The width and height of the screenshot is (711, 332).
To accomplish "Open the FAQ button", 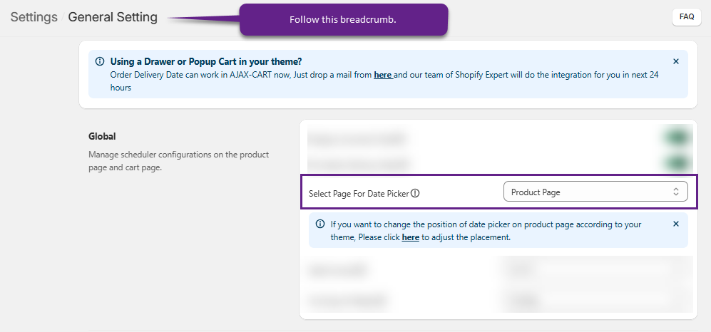I will coord(686,17).
